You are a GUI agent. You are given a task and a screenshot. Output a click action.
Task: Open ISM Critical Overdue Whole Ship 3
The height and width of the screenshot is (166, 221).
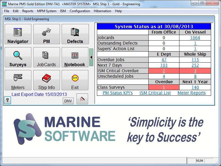[x=195, y=71]
